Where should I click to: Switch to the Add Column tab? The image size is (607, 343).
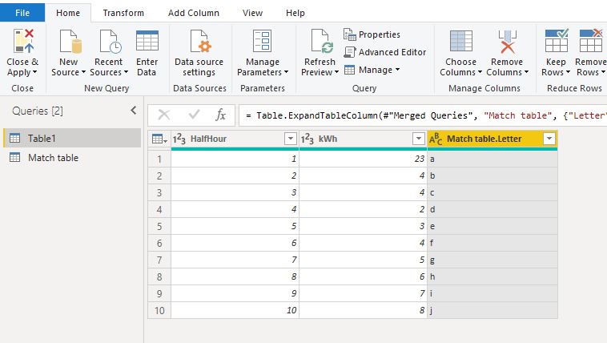point(194,13)
